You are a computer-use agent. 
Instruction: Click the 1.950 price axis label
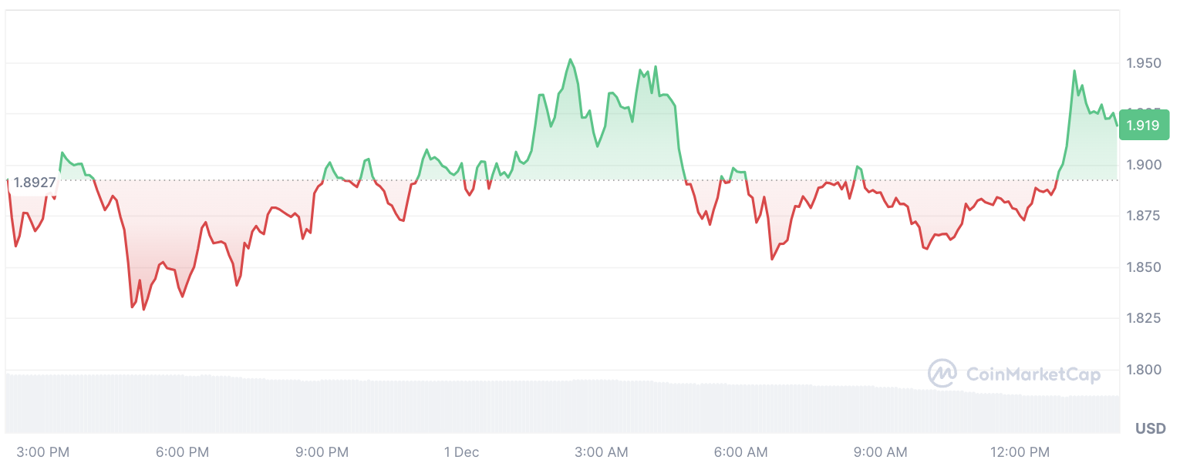tap(1143, 62)
